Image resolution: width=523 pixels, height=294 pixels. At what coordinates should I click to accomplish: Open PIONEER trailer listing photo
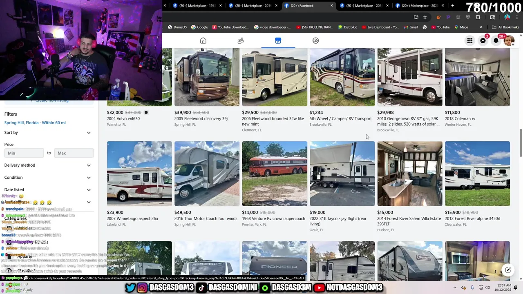(275, 261)
